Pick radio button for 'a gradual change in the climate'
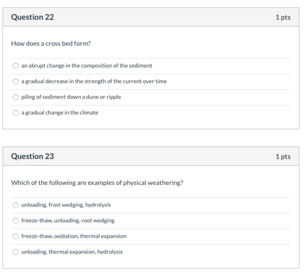 point(15,113)
